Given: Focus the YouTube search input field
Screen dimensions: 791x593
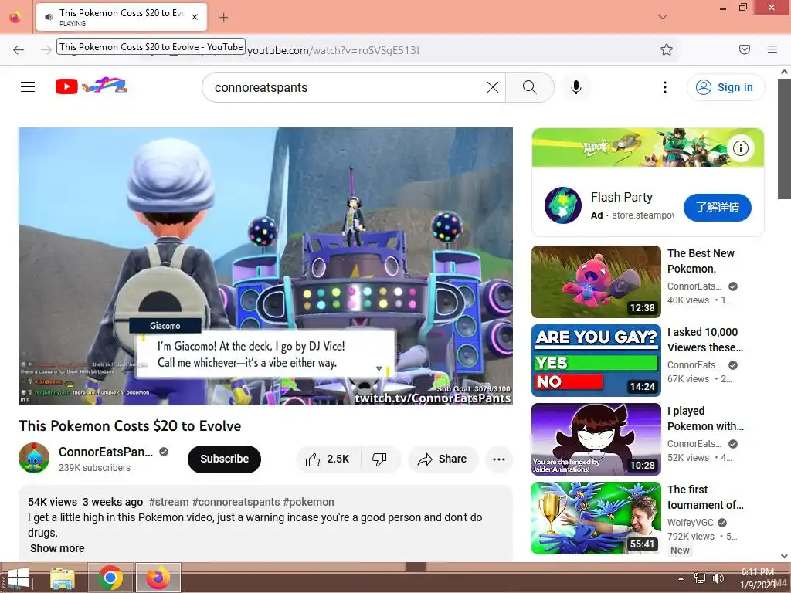Looking at the screenshot, I should 348,87.
